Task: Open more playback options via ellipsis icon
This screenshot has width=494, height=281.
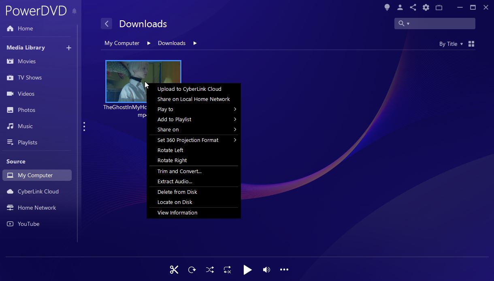Action: tap(284, 269)
